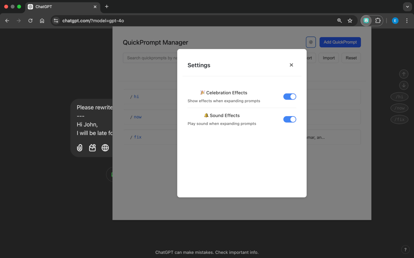Screen dimensions: 414x258
Task: Turn off the Sound Effects toggle
Action: tap(289, 119)
